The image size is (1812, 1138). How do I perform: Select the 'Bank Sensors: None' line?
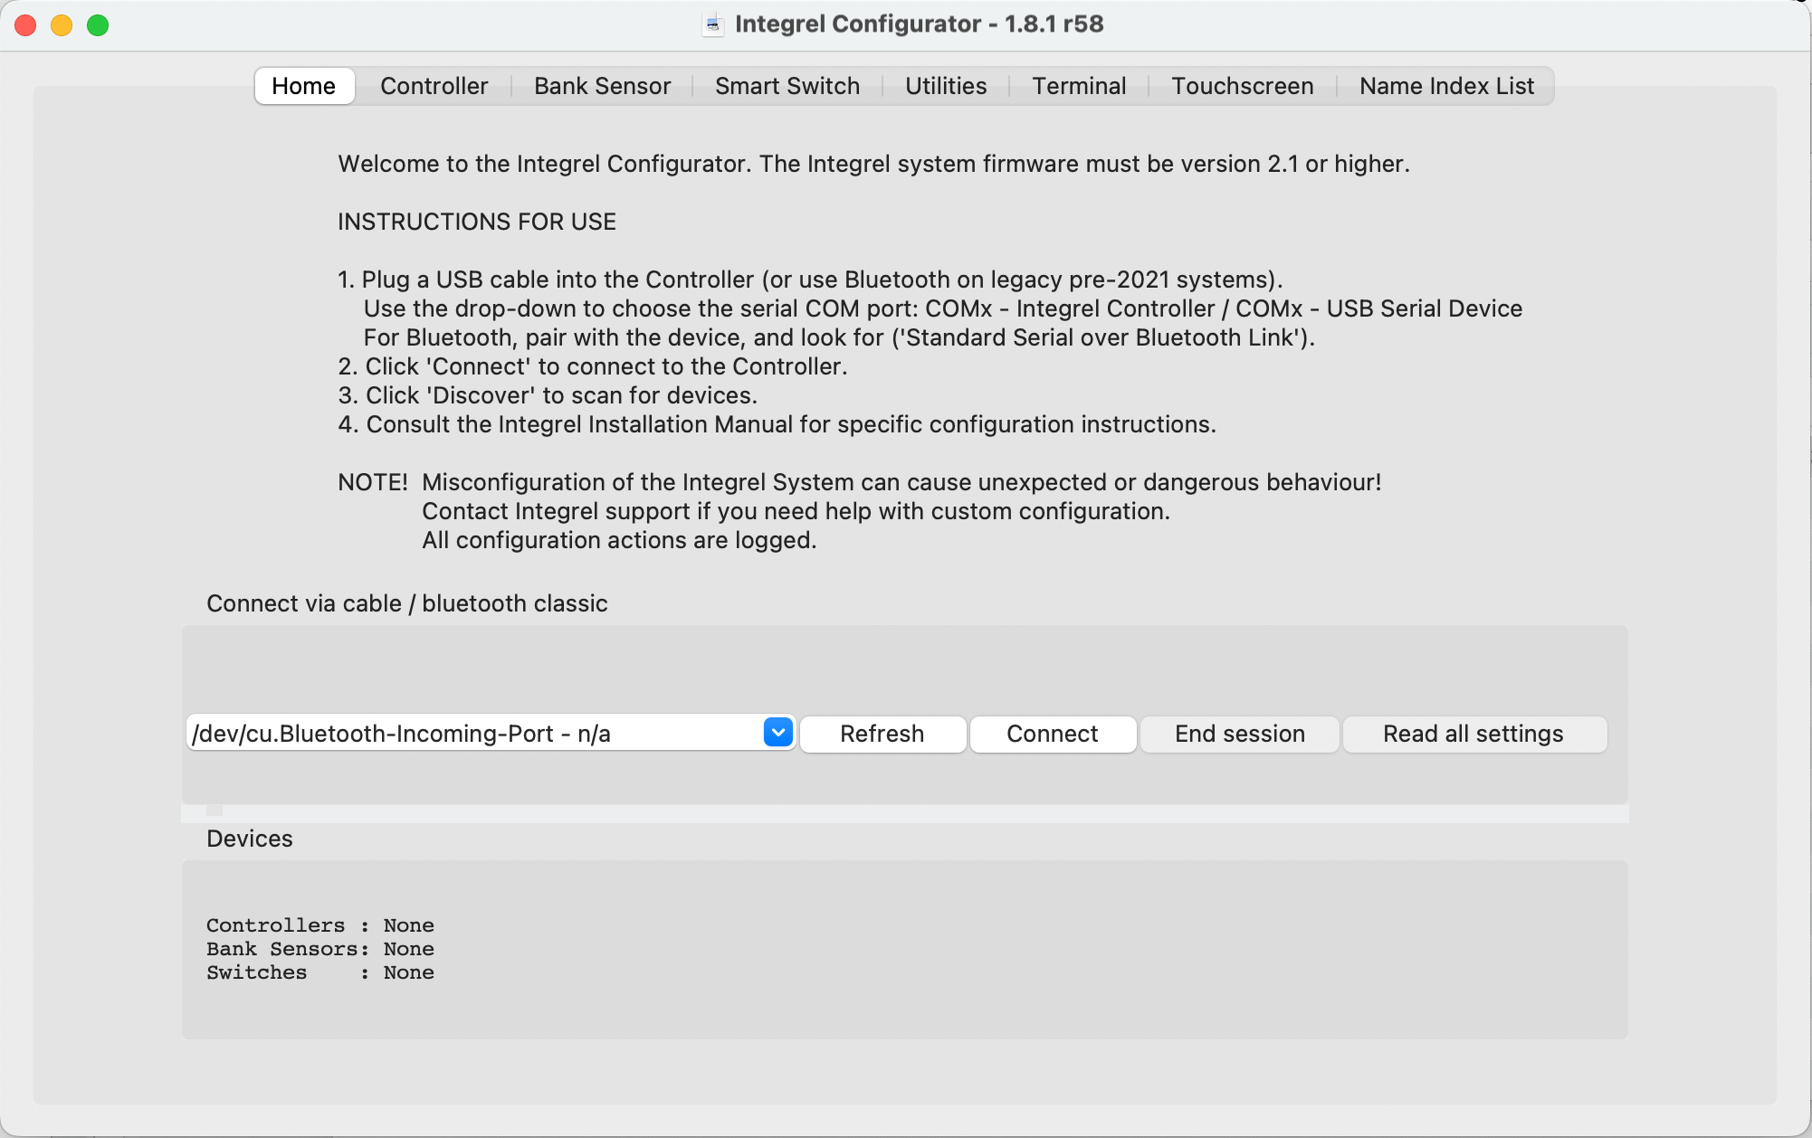click(x=320, y=949)
